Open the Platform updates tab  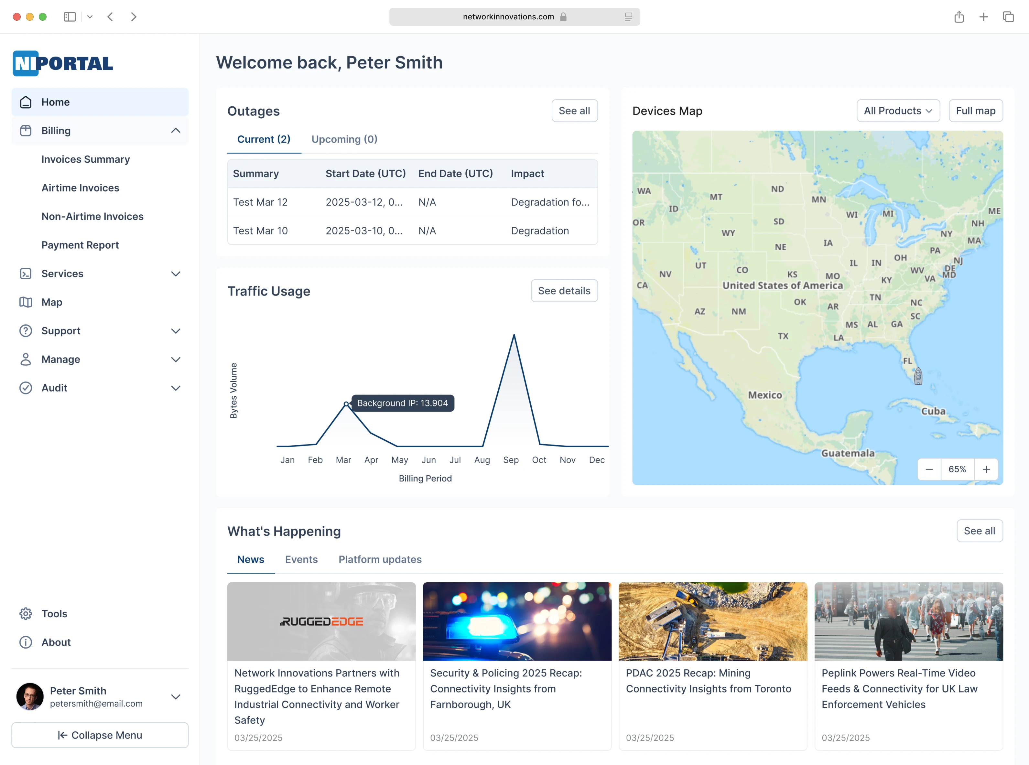click(380, 559)
